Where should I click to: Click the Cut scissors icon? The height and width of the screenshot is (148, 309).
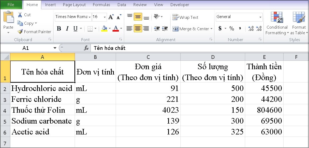(x=20, y=15)
